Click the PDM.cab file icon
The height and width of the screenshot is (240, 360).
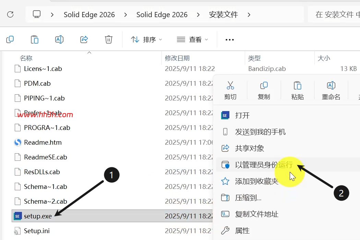18,83
